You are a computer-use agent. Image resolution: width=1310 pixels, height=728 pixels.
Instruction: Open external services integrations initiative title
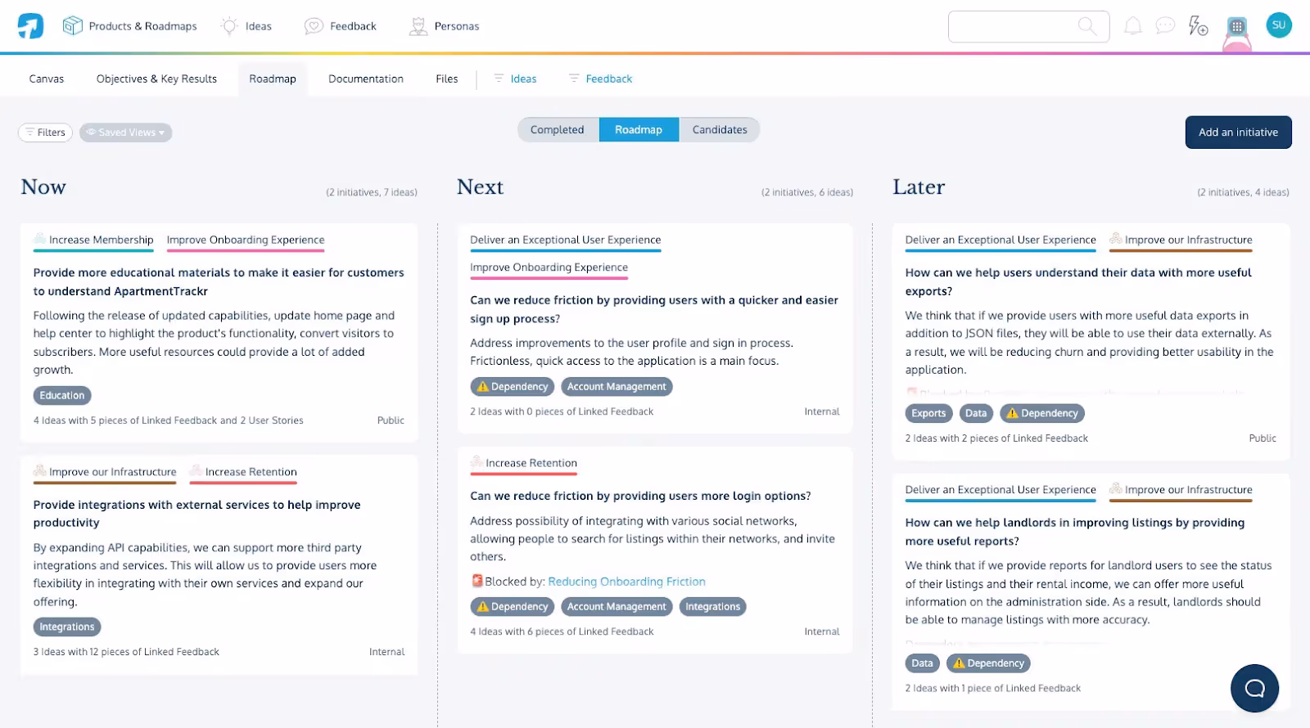pos(197,514)
